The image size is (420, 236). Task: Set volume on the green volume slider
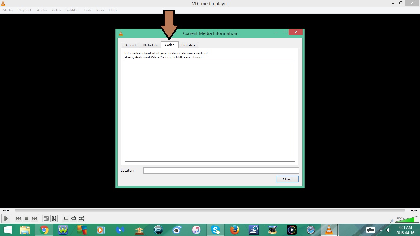[407, 219]
